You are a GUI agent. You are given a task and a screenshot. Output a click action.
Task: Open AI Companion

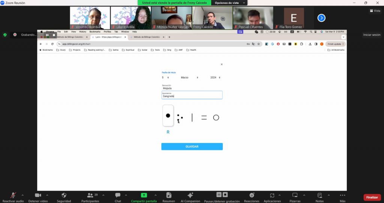pos(190,198)
